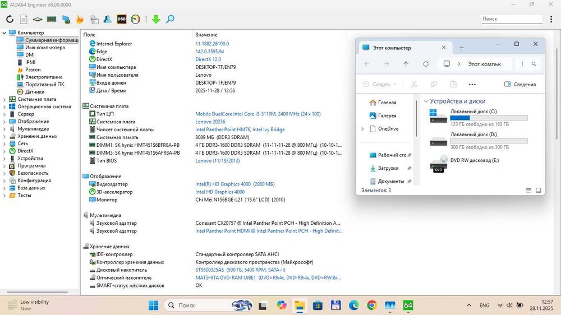Click the report wizard toolbar icon
This screenshot has width=561, height=315.
pos(94,19)
